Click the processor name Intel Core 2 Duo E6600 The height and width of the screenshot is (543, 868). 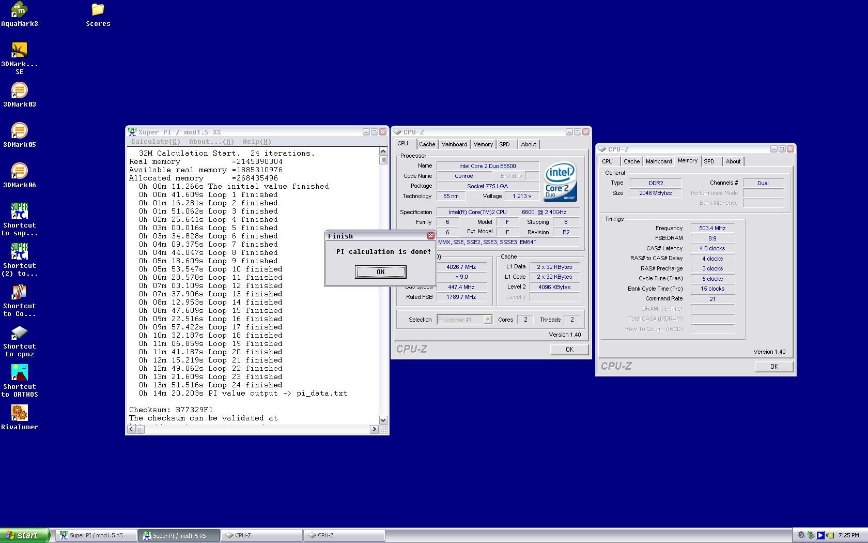(x=487, y=166)
